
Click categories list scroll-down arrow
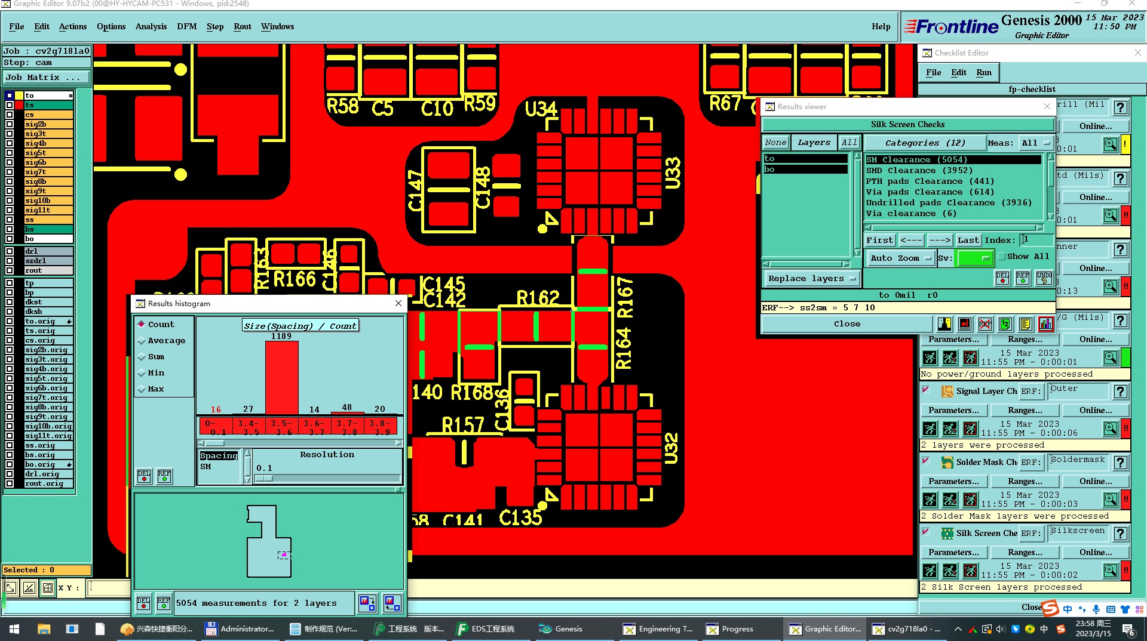(1050, 216)
